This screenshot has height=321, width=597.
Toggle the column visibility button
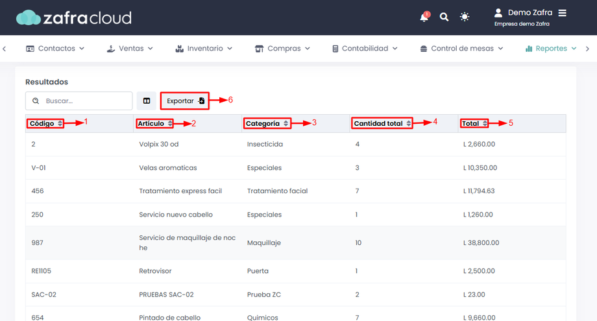point(147,101)
